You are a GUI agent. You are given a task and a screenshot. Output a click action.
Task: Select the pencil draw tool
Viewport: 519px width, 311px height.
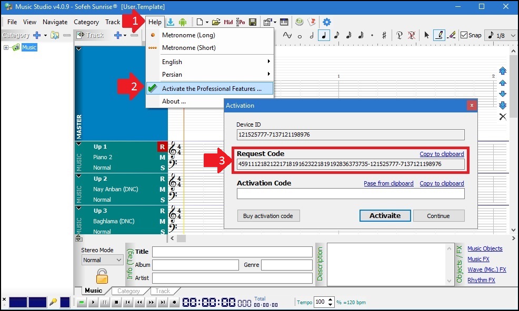click(x=439, y=35)
